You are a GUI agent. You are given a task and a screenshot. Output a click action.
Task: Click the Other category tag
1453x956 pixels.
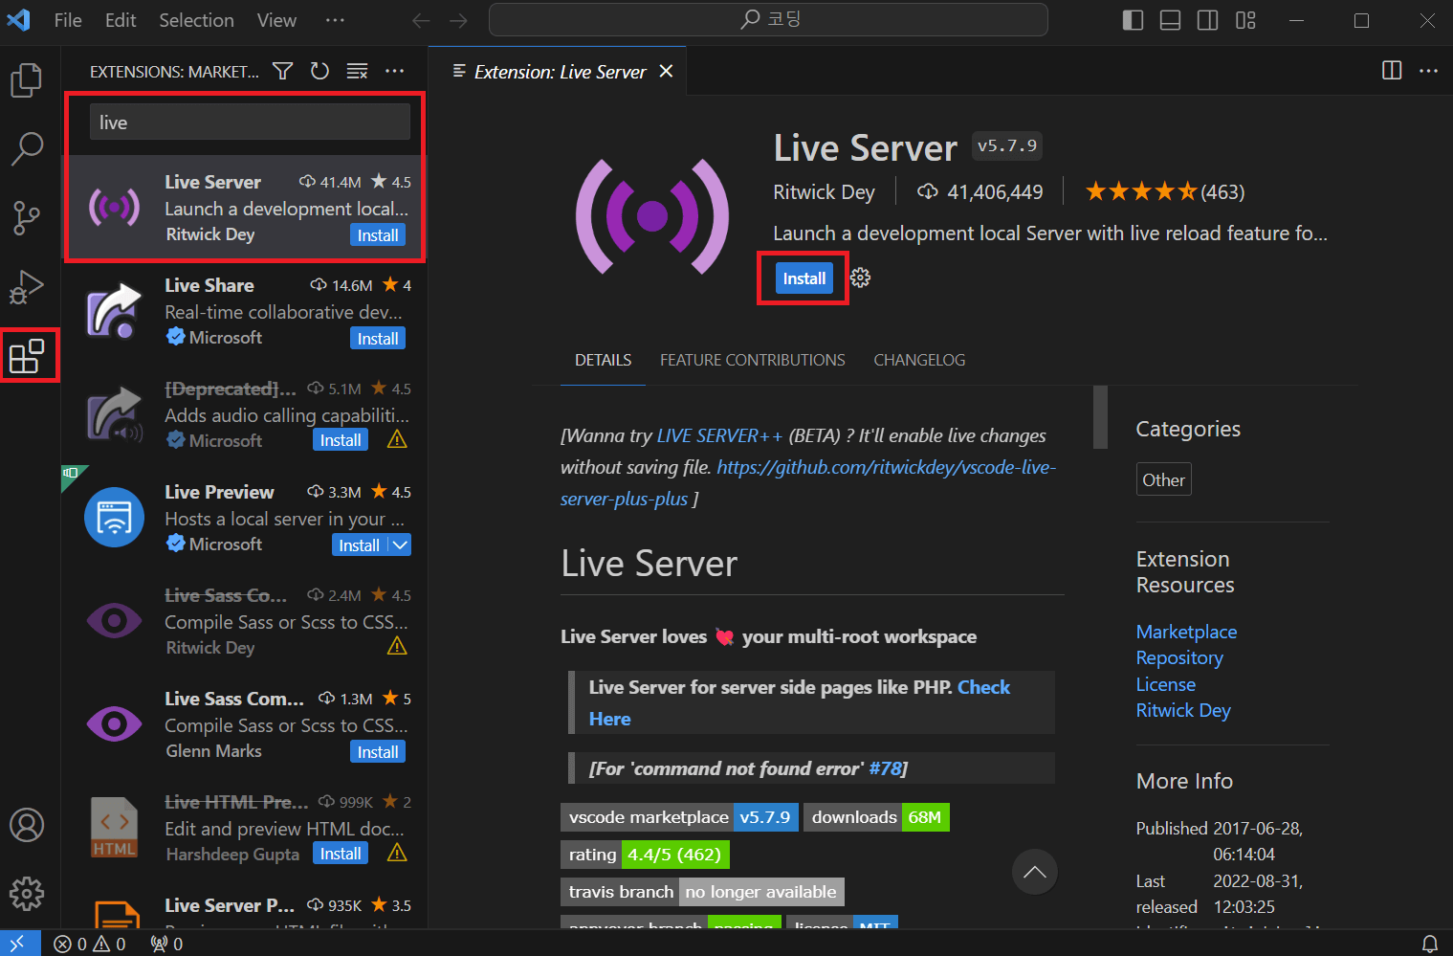(1163, 479)
